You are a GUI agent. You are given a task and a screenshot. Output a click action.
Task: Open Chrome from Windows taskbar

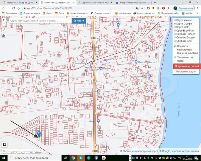point(73,158)
